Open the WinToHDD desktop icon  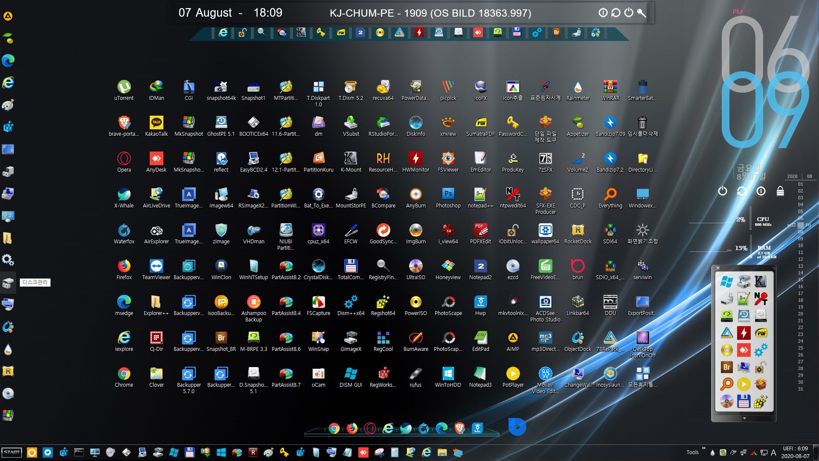click(x=448, y=377)
